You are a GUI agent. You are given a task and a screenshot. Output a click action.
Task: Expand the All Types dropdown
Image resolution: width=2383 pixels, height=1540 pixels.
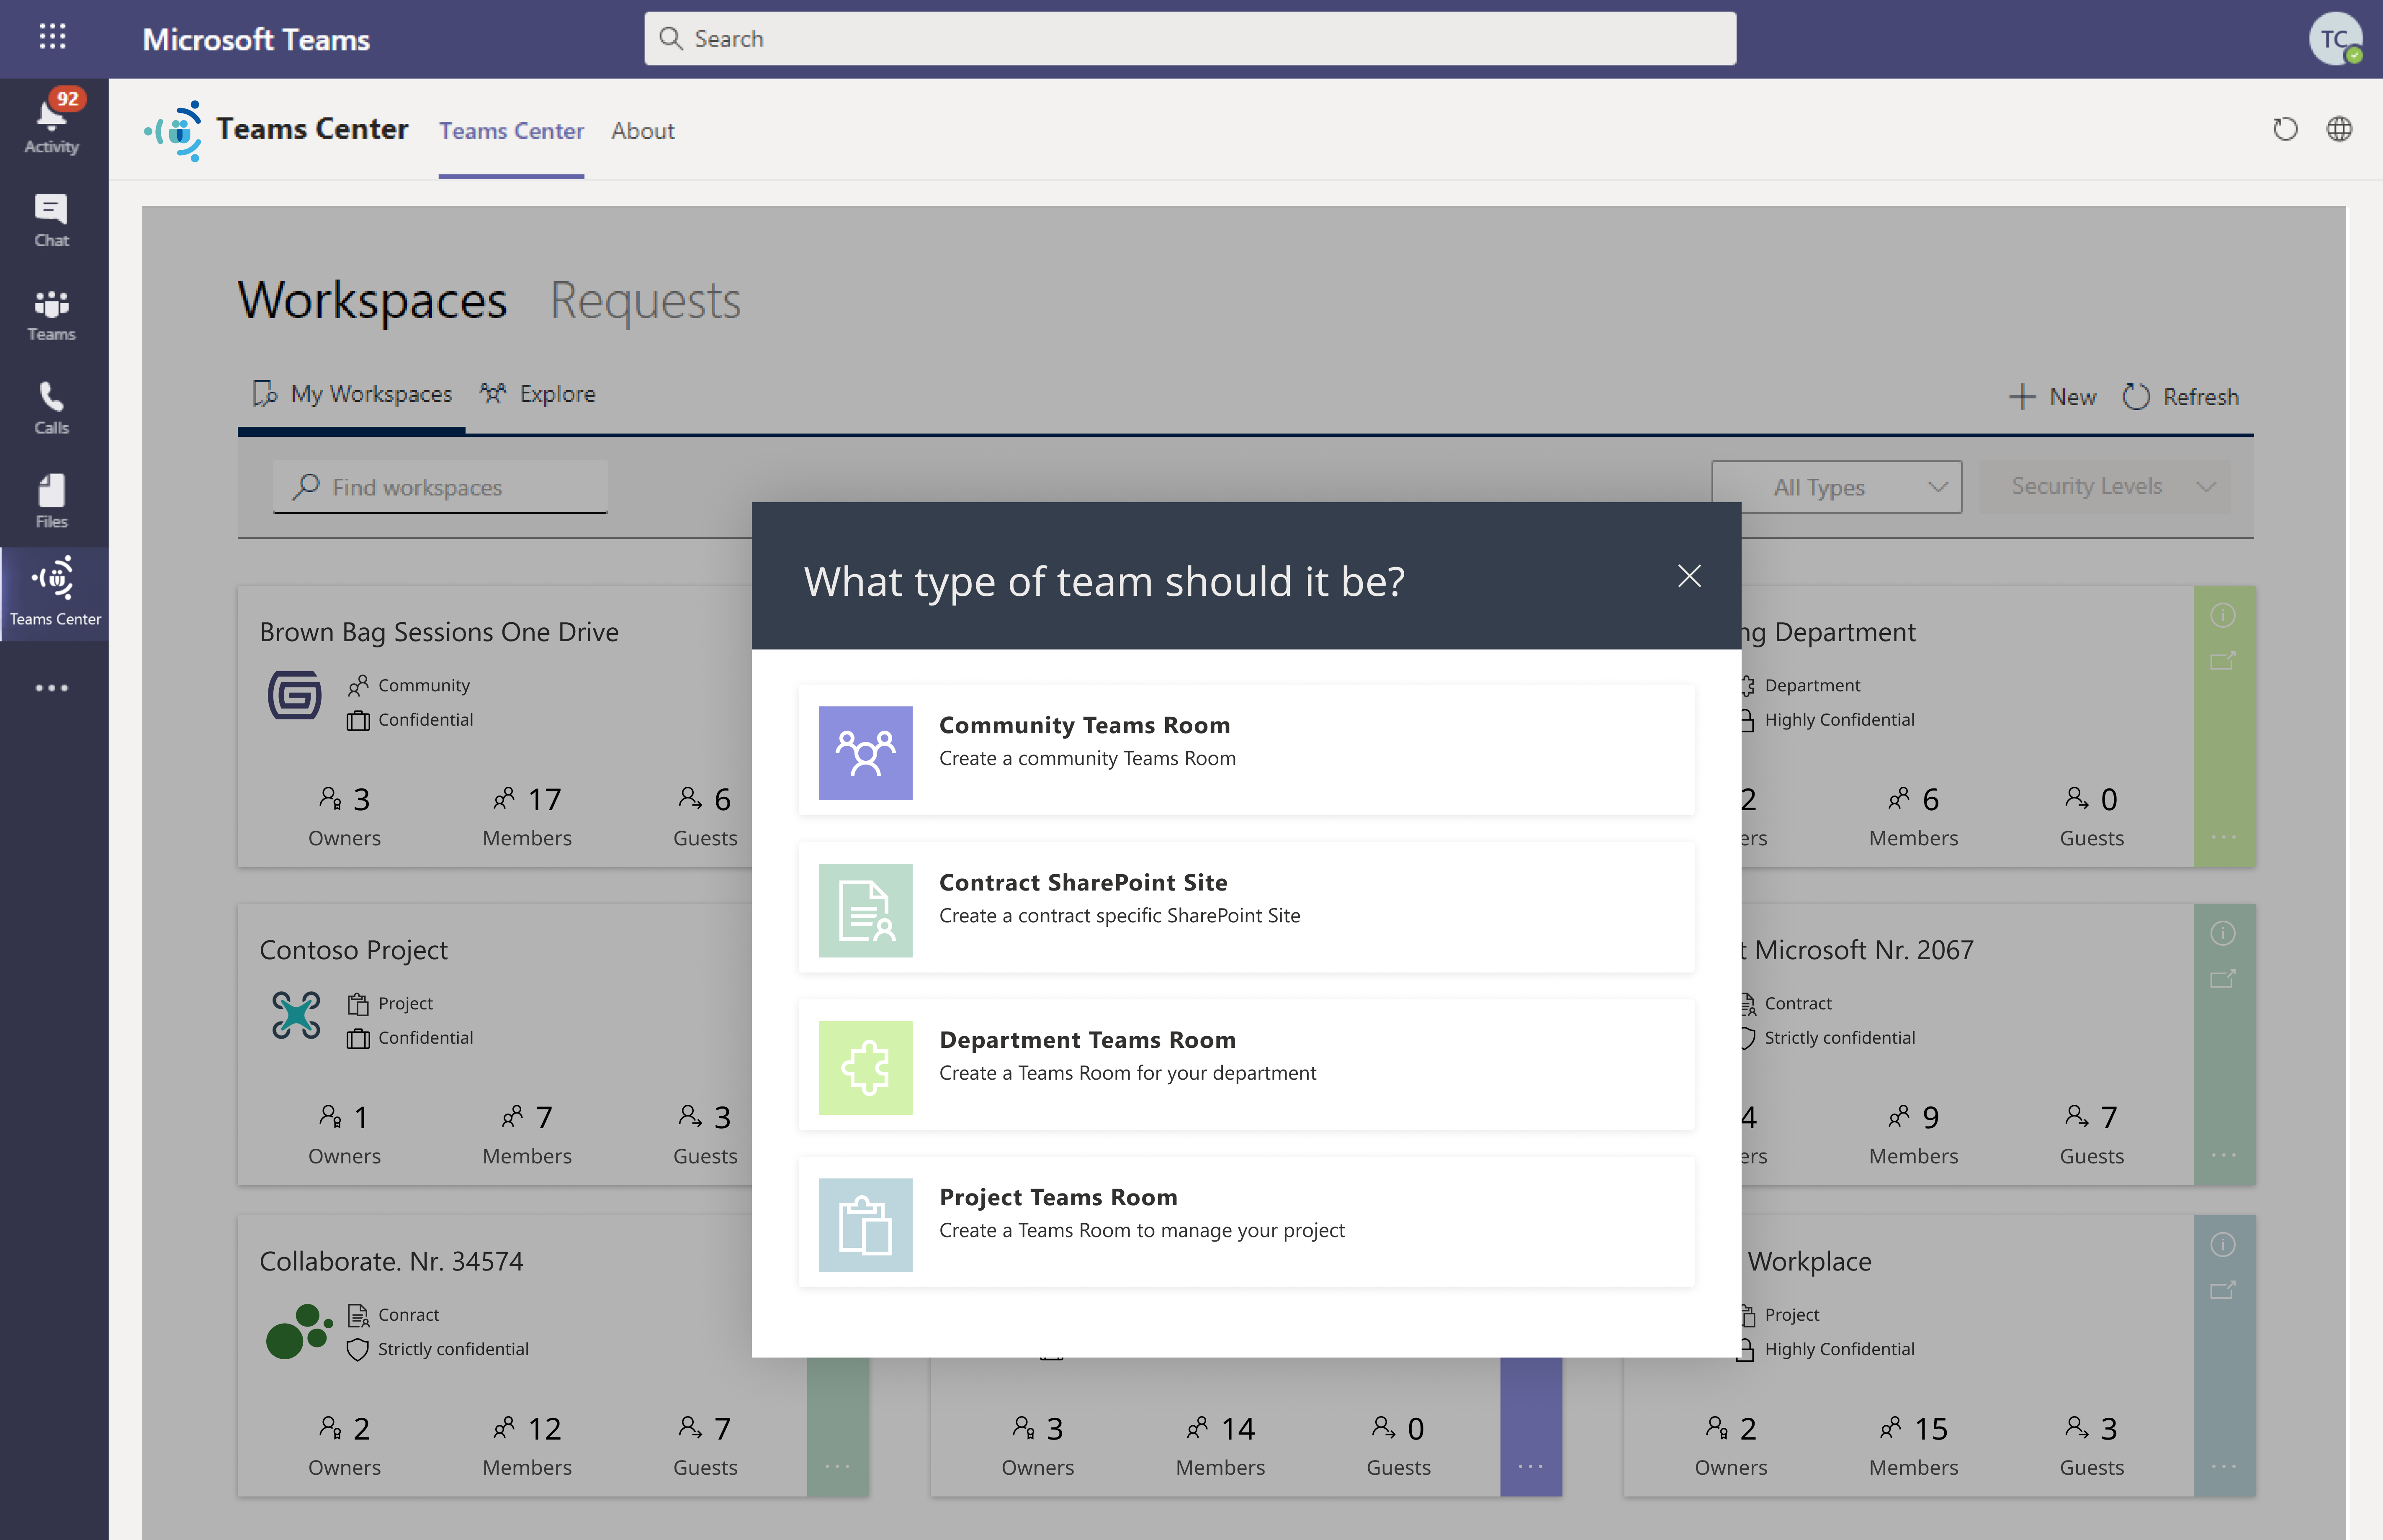(x=1836, y=487)
